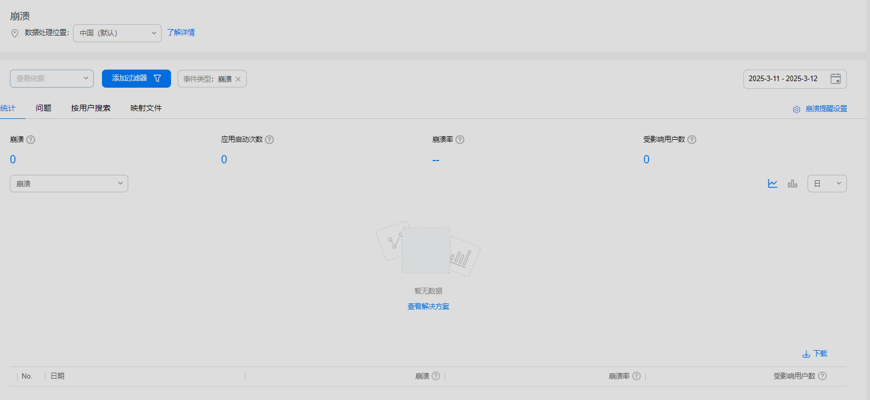Open the 了解详情 link

181,33
